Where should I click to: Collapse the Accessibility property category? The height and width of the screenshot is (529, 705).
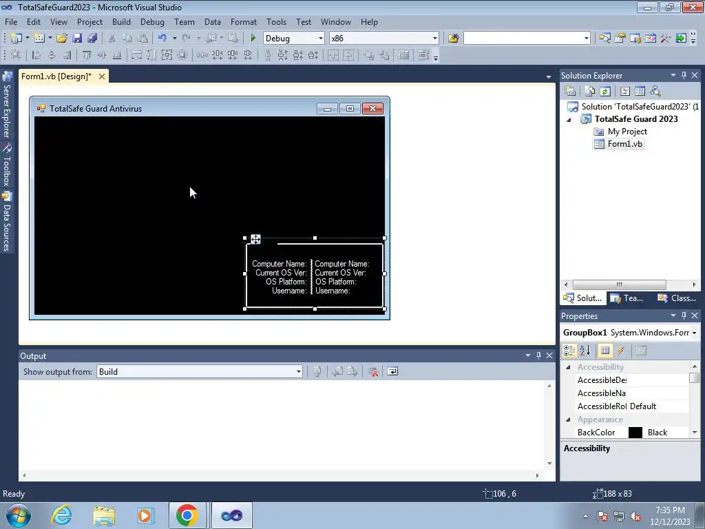click(x=568, y=367)
